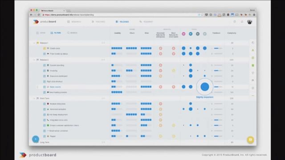285x160 pixels.
Task: Click the pink persona icon in the column header
Action: pyautogui.click(x=183, y=34)
